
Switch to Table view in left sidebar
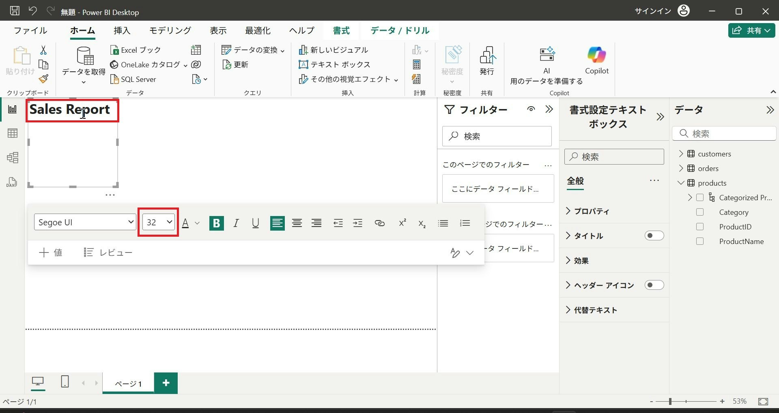[12, 133]
